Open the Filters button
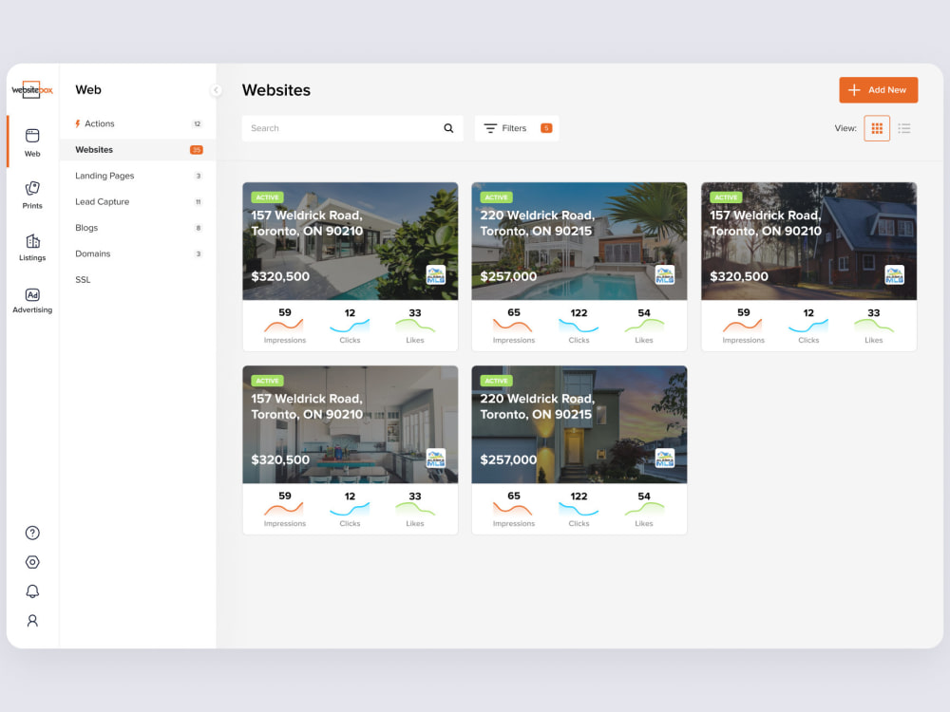The height and width of the screenshot is (712, 950). (x=516, y=128)
